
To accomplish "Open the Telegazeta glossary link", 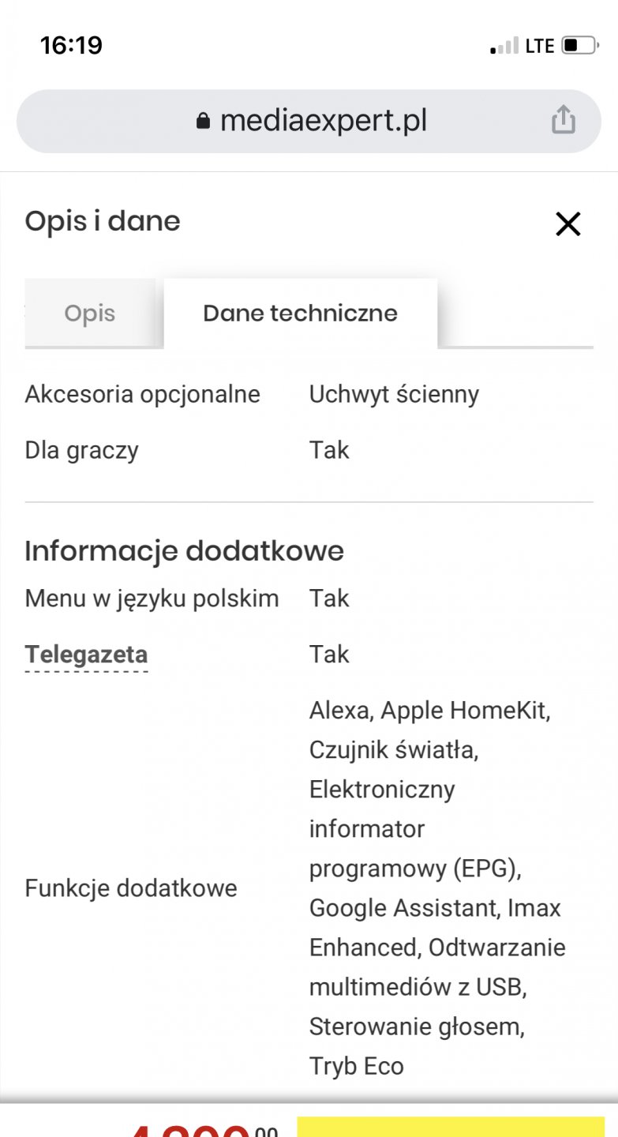I will click(86, 655).
